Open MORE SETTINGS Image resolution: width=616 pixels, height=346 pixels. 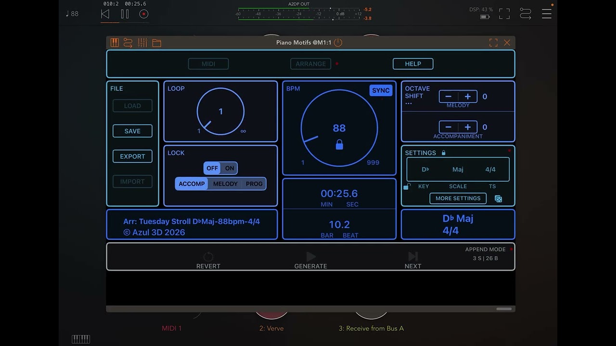click(458, 198)
